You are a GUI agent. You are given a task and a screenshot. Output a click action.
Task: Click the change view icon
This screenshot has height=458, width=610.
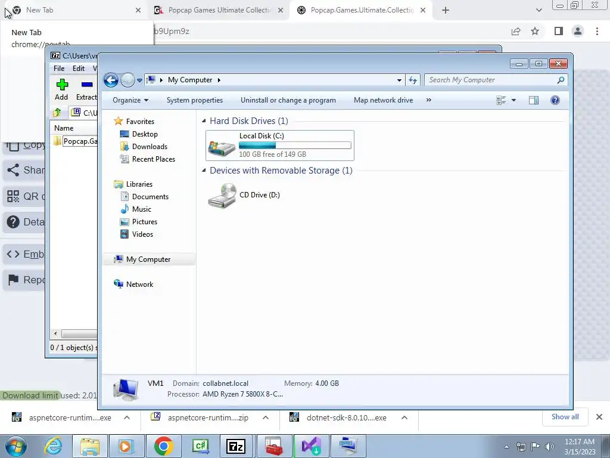501,100
